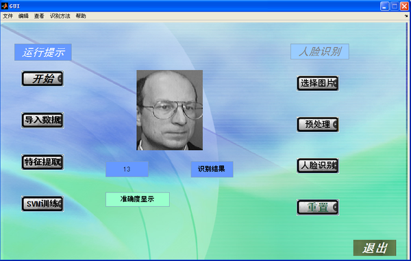Open the 查看 menu
This screenshot has height=261, width=411.
pos(39,16)
